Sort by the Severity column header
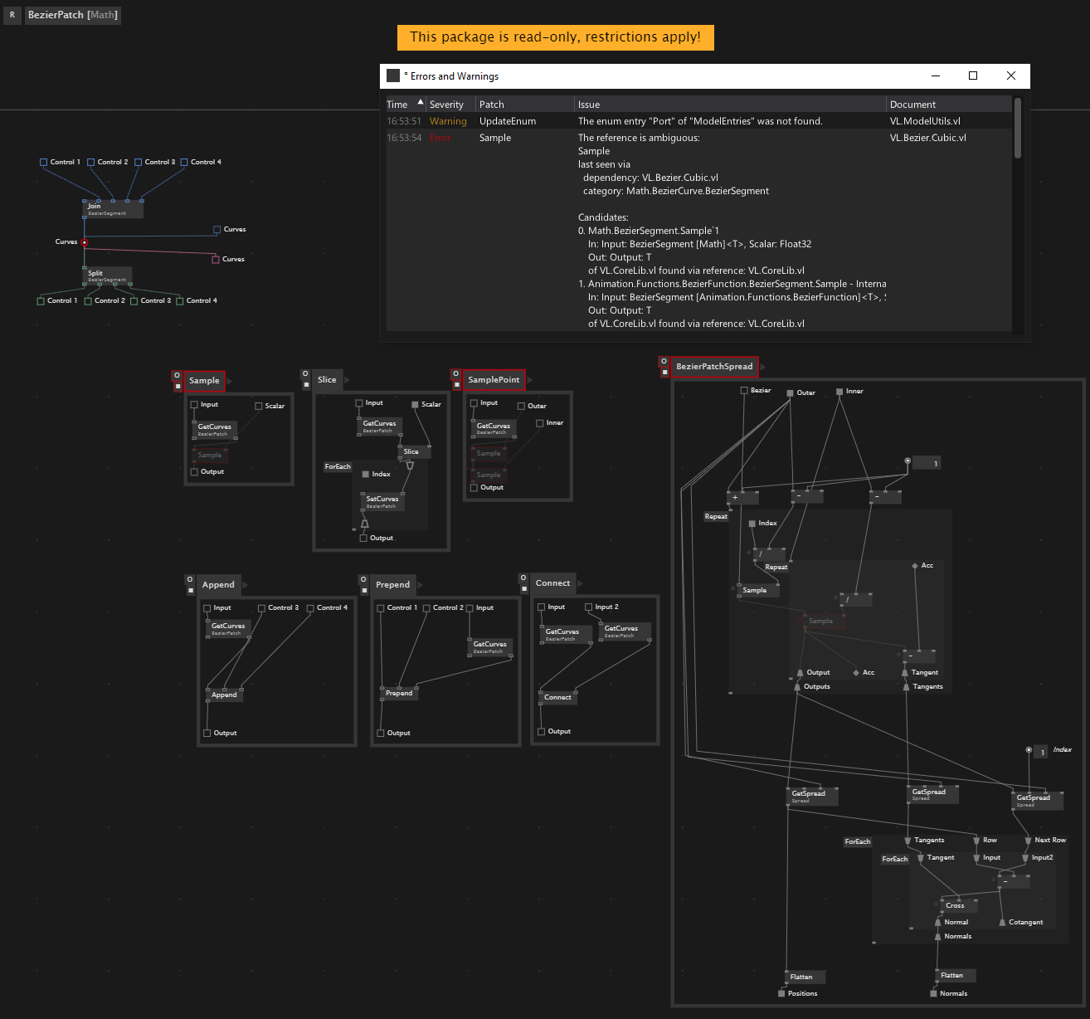This screenshot has width=1090, height=1019. point(446,105)
